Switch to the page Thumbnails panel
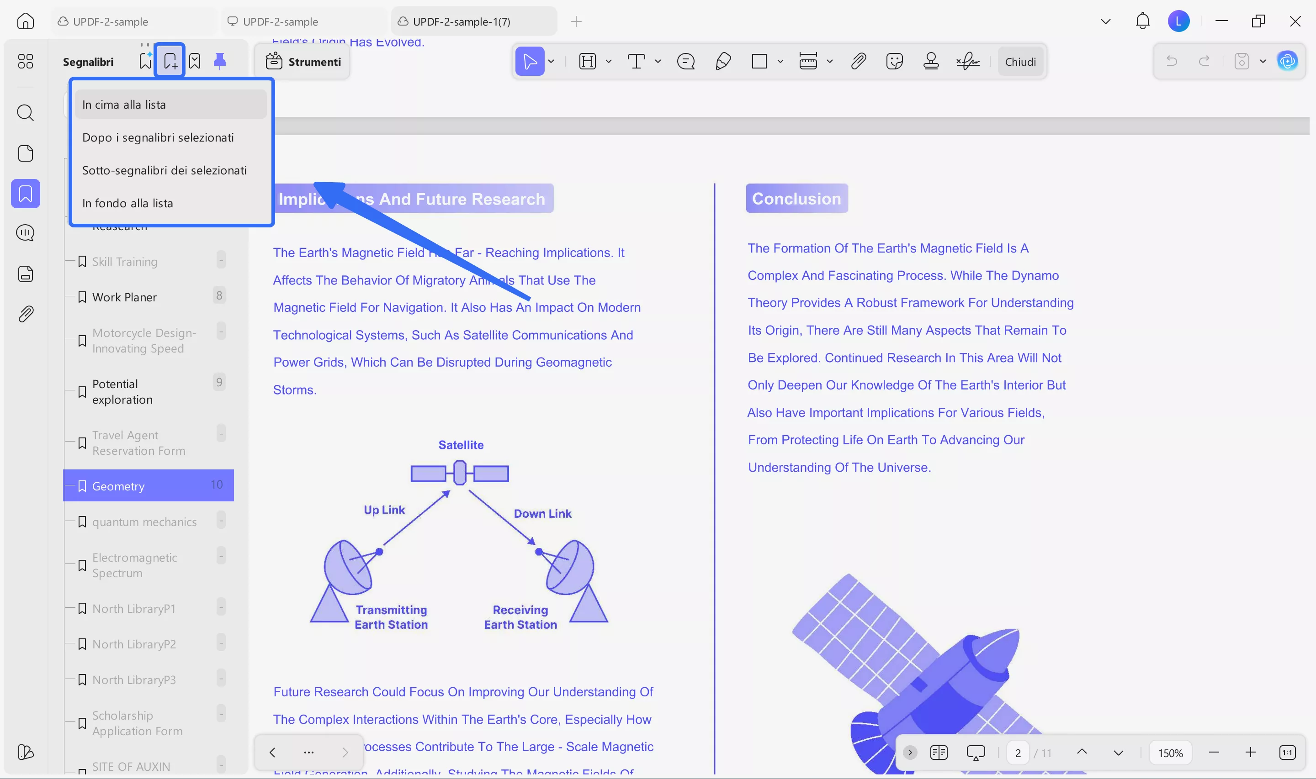1316x779 pixels. (x=25, y=153)
